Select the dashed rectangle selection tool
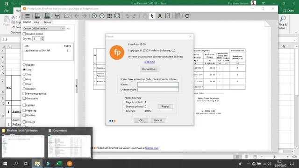This screenshot has height=168, width=299. coord(167,16)
